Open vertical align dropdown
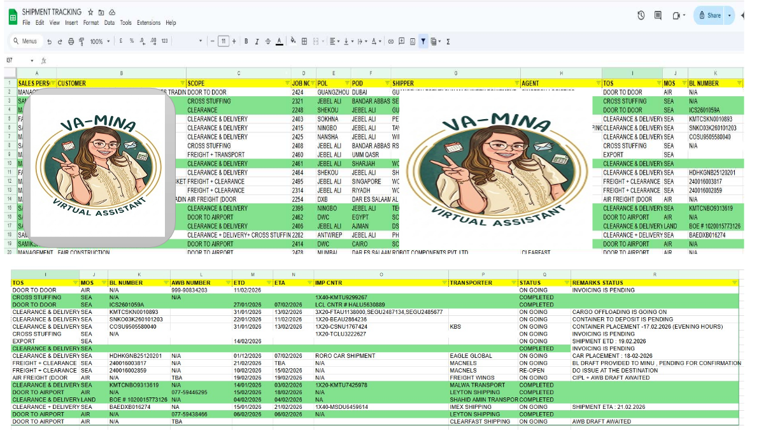The image size is (759, 435). point(348,41)
